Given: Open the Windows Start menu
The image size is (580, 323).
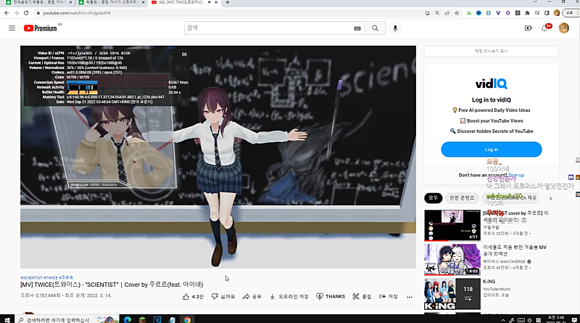Looking at the screenshot, I should click(x=7, y=319).
